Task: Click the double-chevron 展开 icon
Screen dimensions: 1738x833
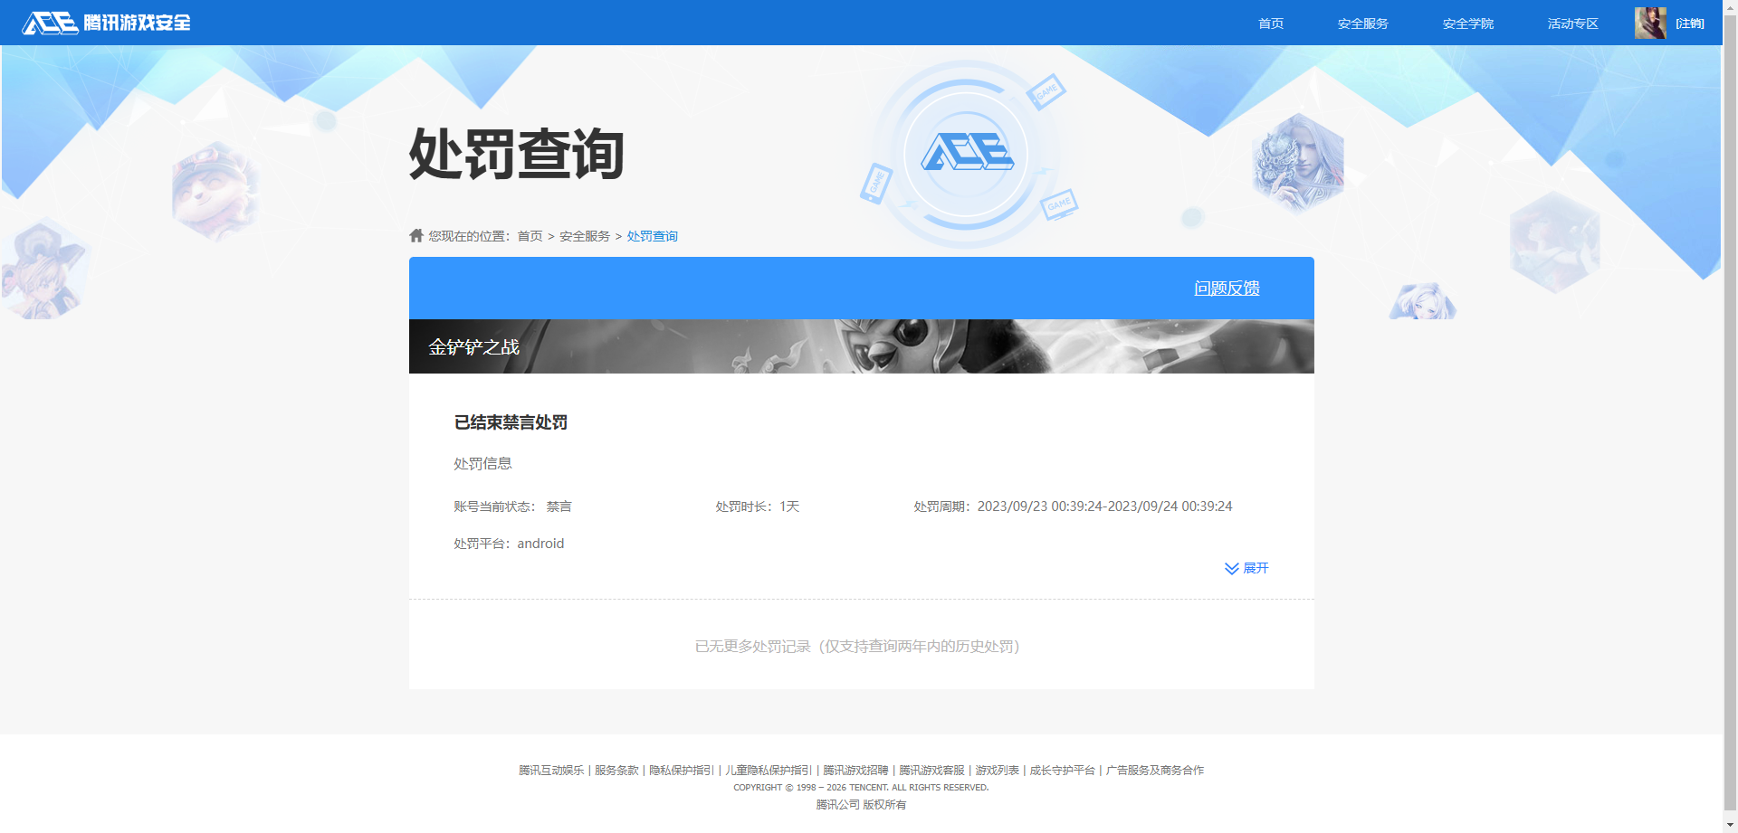Action: pyautogui.click(x=1230, y=568)
